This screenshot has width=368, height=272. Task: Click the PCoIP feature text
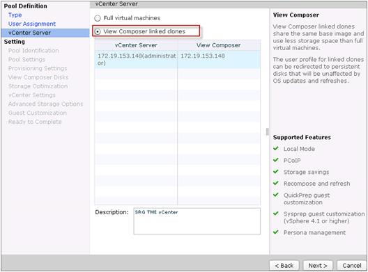292,161
